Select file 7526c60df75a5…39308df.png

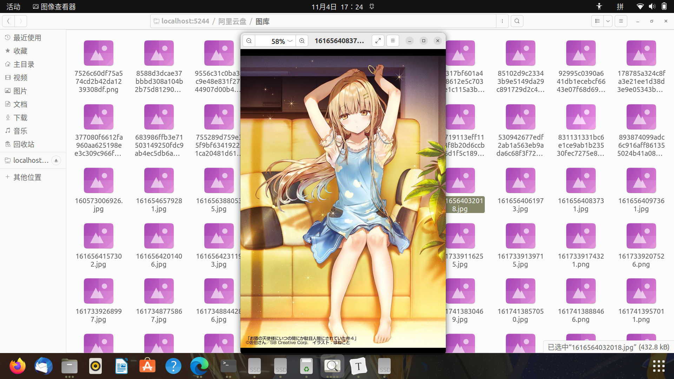99,67
